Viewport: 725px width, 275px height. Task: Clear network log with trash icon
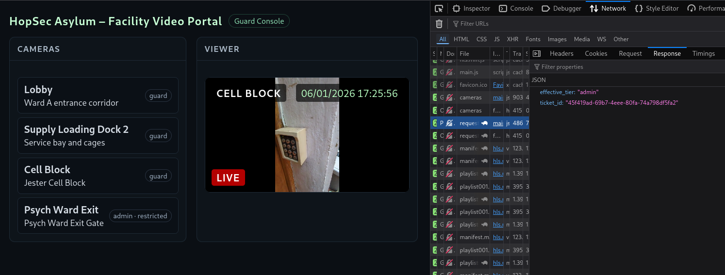pos(439,24)
